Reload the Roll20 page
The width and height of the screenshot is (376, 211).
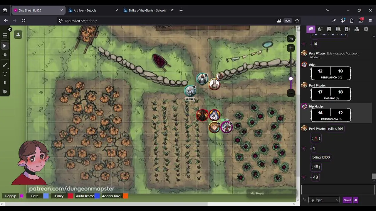[23, 21]
